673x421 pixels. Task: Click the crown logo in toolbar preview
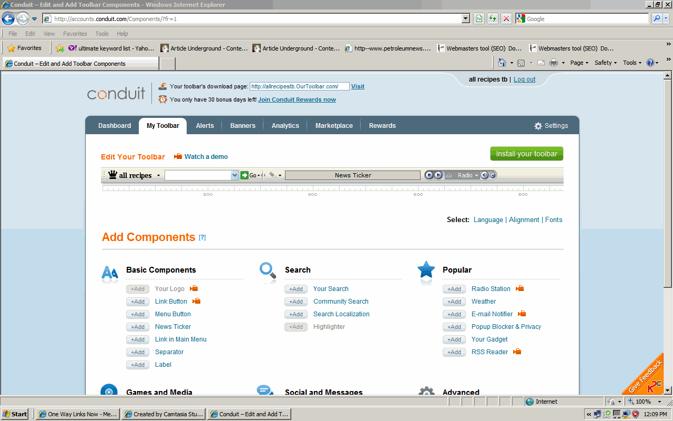113,175
